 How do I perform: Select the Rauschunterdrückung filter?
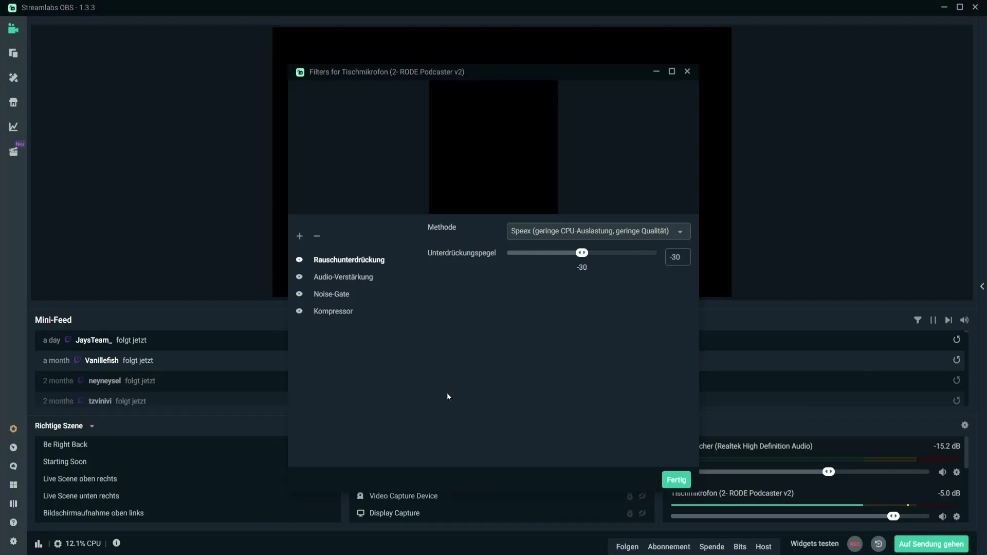(349, 260)
